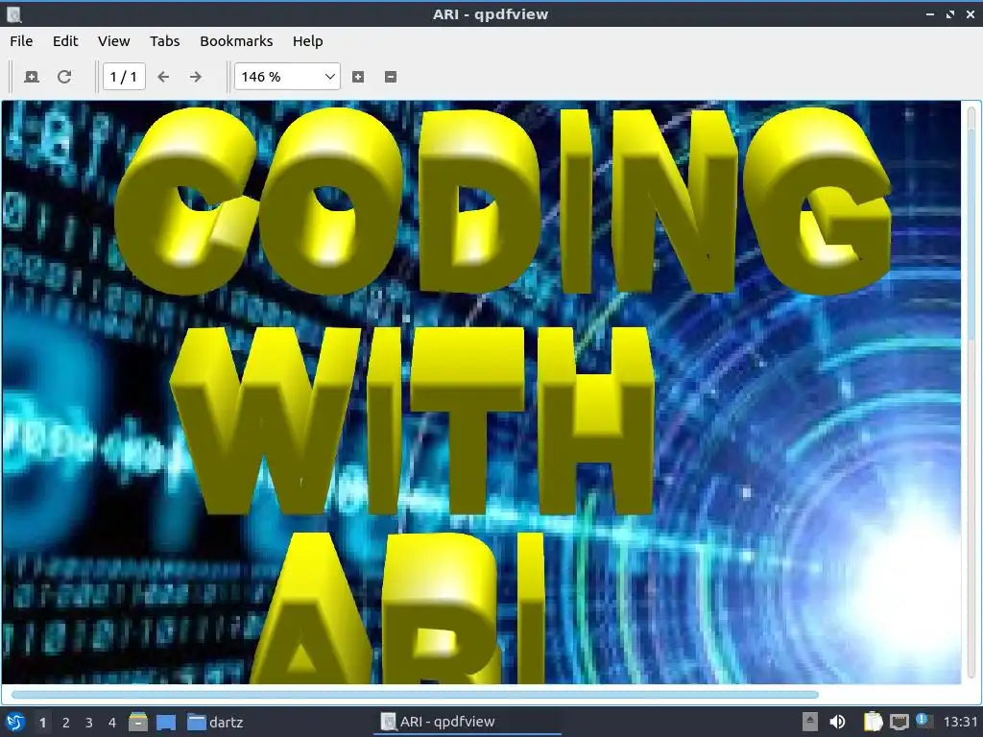The width and height of the screenshot is (983, 737).
Task: Open the Tabs menu
Action: [x=165, y=41]
